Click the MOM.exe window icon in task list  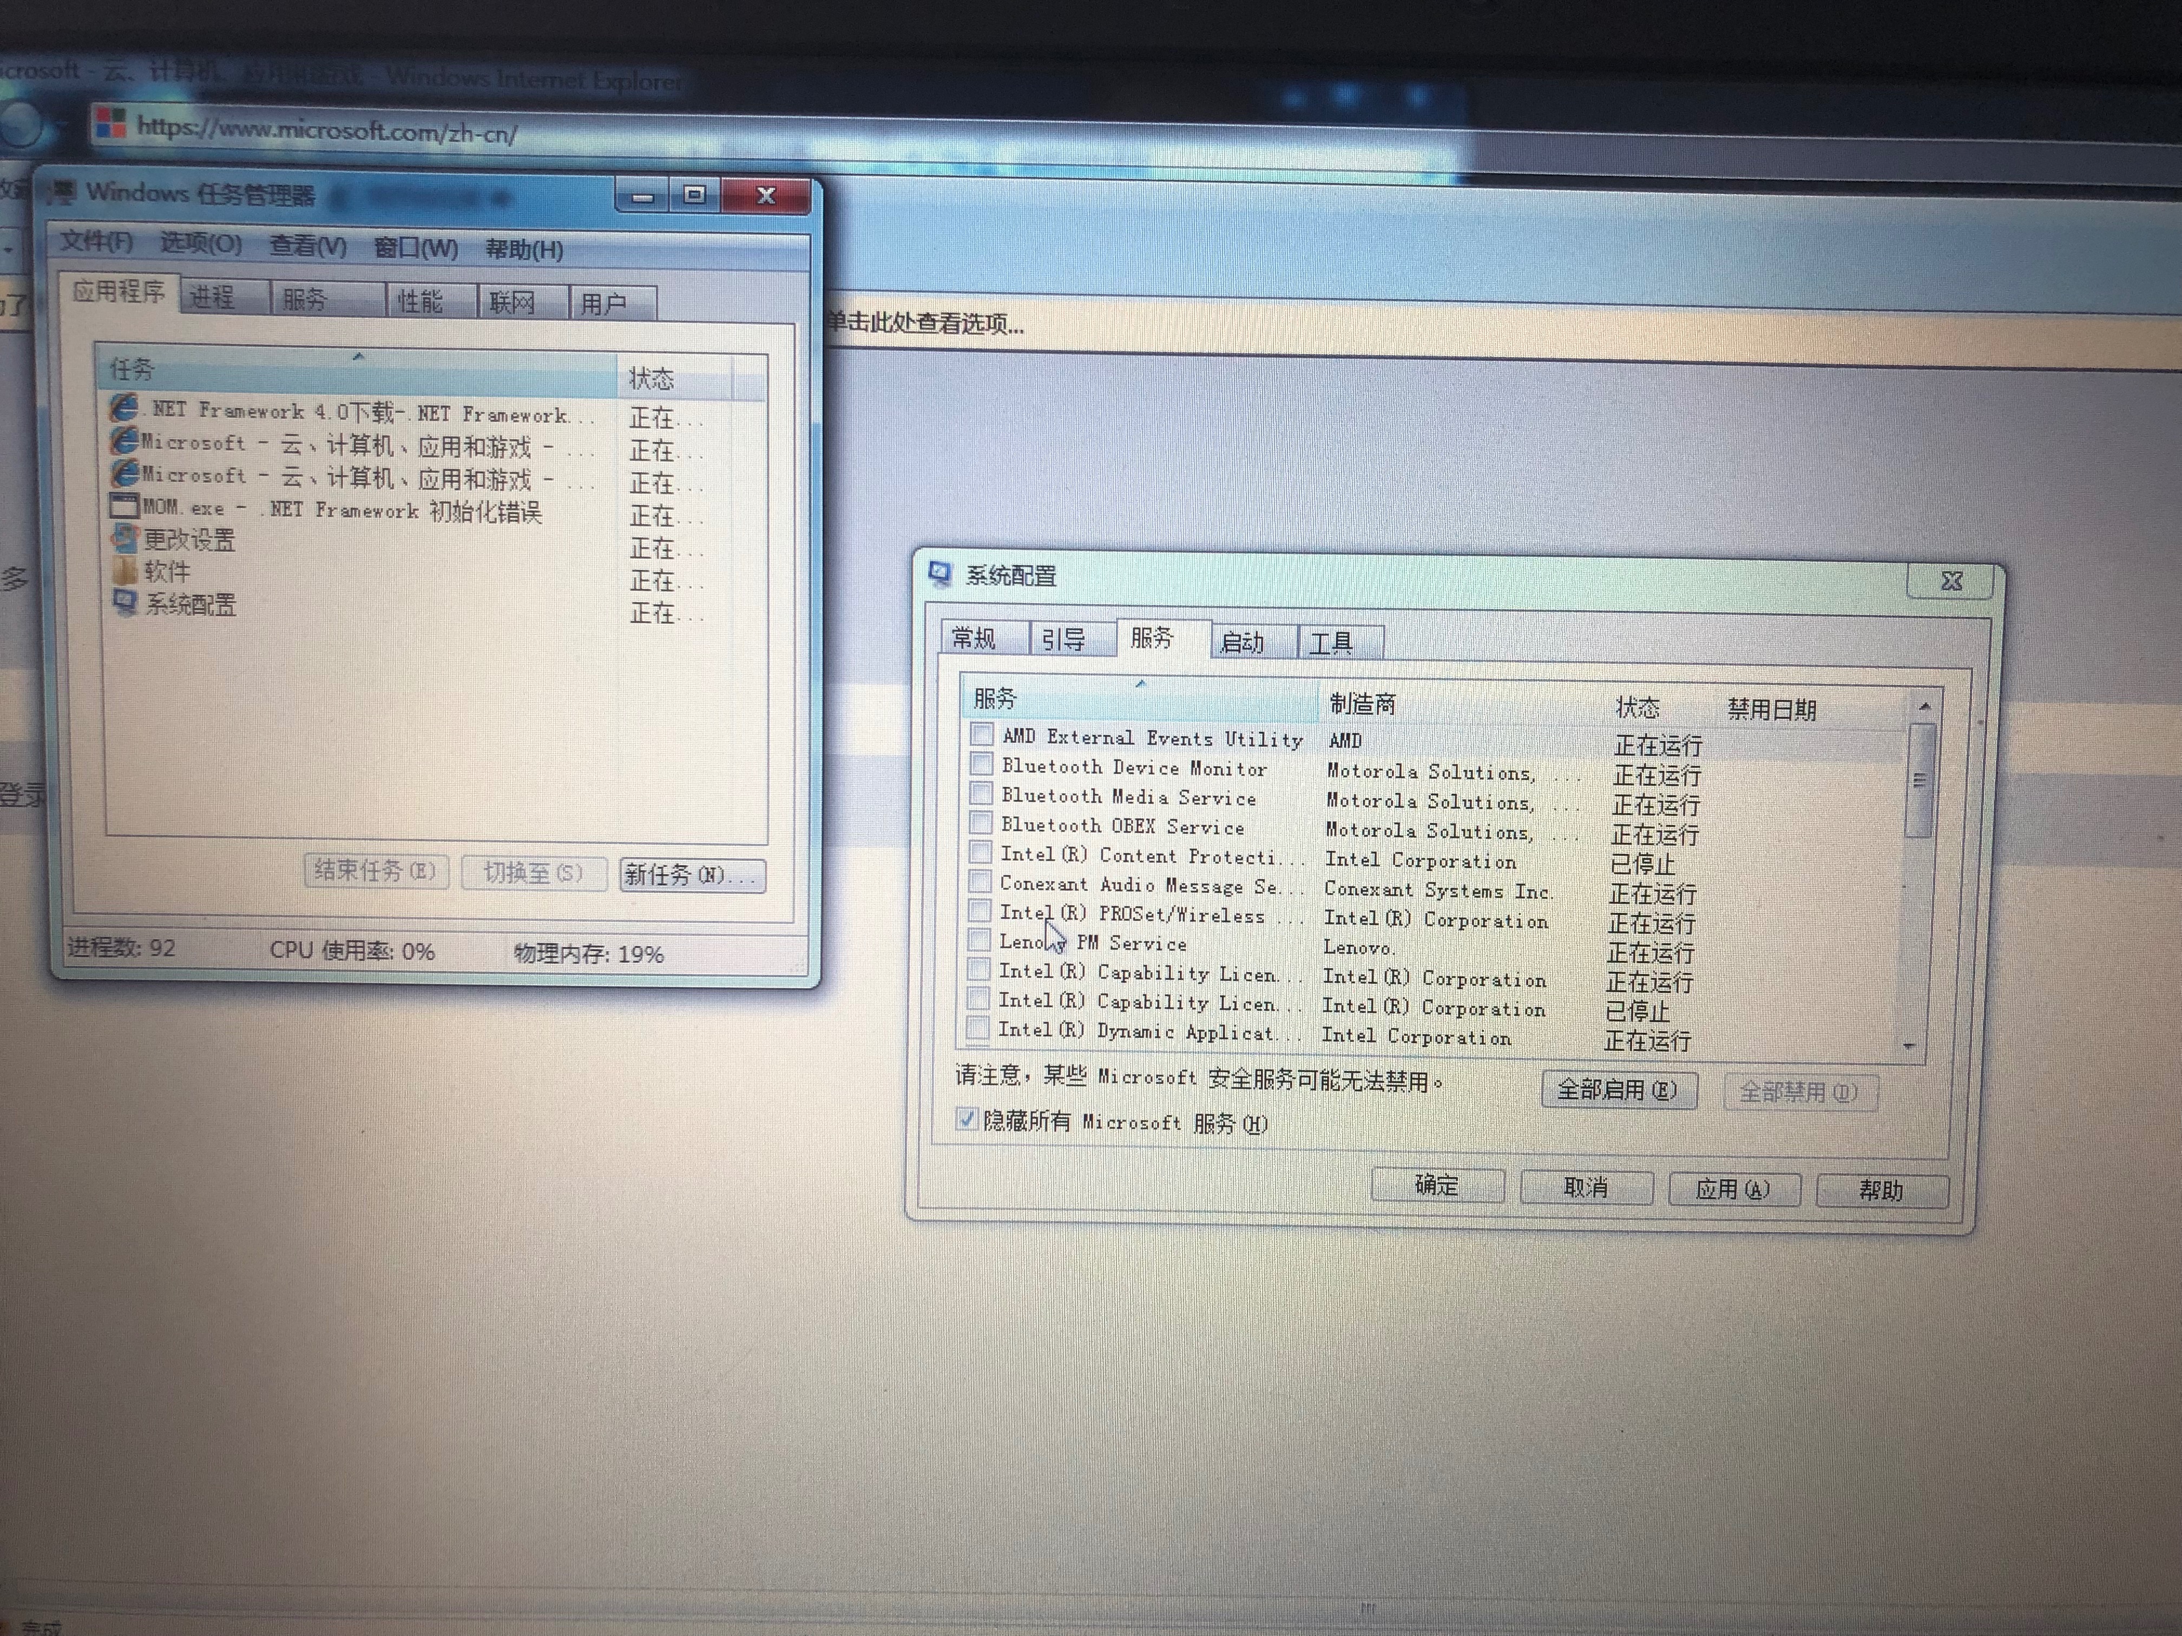pos(124,507)
